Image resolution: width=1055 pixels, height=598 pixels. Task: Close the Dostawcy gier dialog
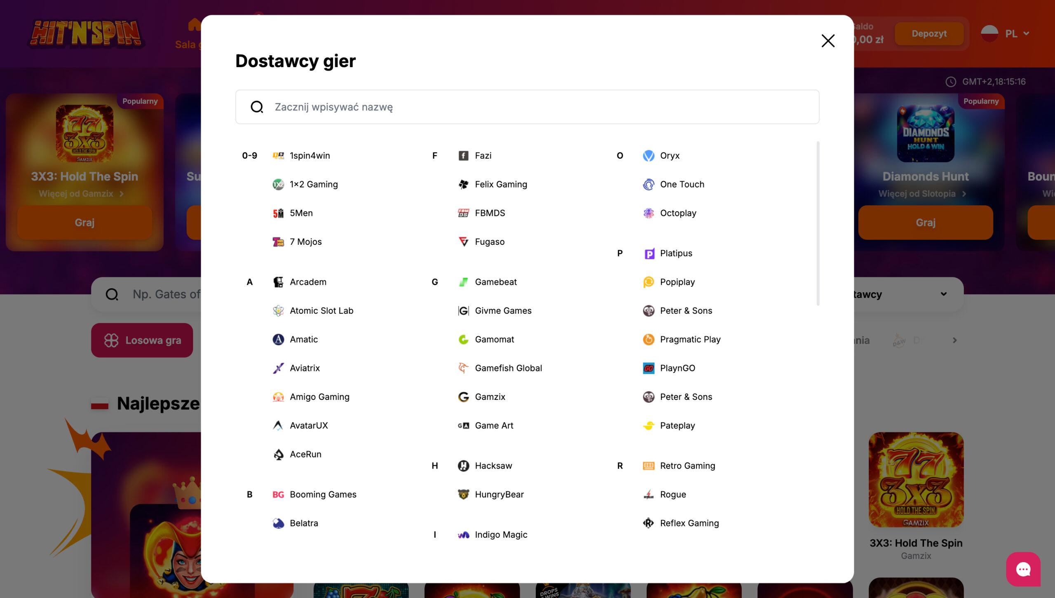[828, 41]
